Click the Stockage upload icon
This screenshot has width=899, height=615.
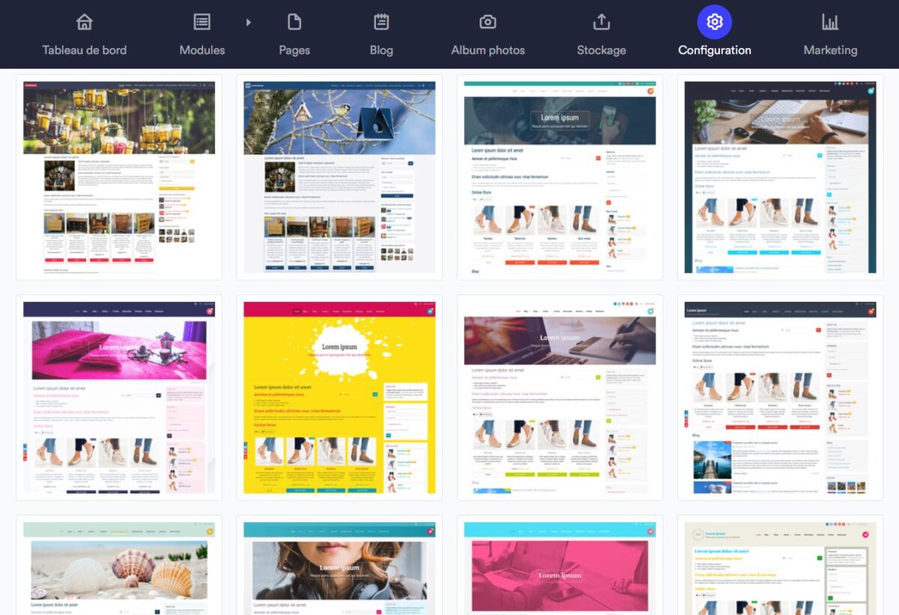click(602, 22)
